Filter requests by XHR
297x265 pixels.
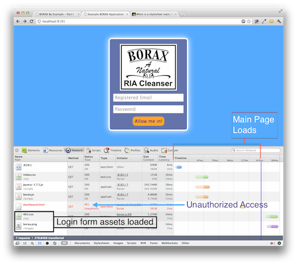tap(143, 243)
